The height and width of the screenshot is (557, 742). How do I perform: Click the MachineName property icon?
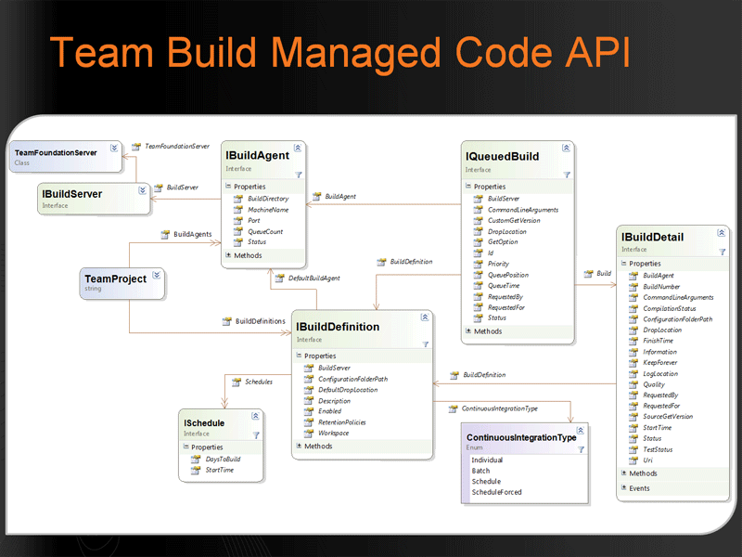coord(238,210)
